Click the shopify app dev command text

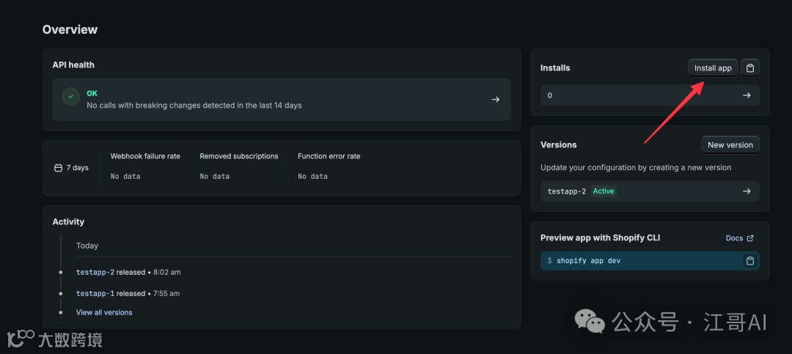[588, 261]
